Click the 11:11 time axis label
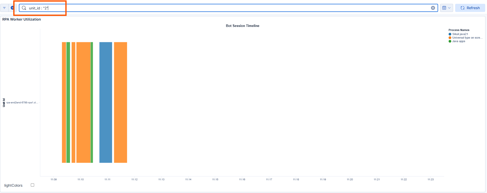Viewport: 487px width, 193px height. 107,180
